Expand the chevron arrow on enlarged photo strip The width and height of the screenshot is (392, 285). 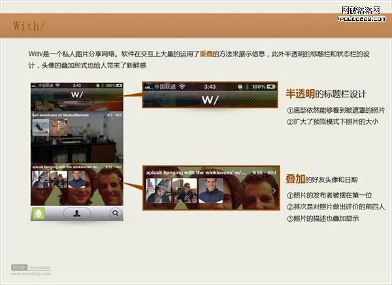point(275,190)
